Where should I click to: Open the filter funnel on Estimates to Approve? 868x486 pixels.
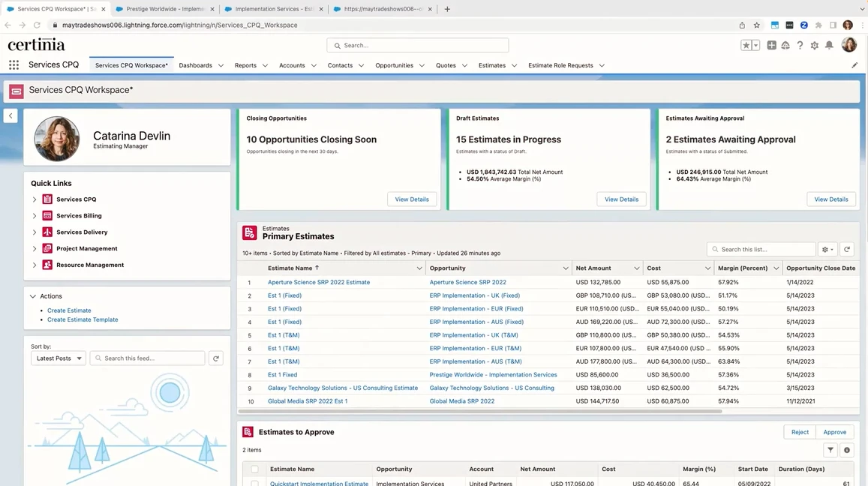point(830,450)
